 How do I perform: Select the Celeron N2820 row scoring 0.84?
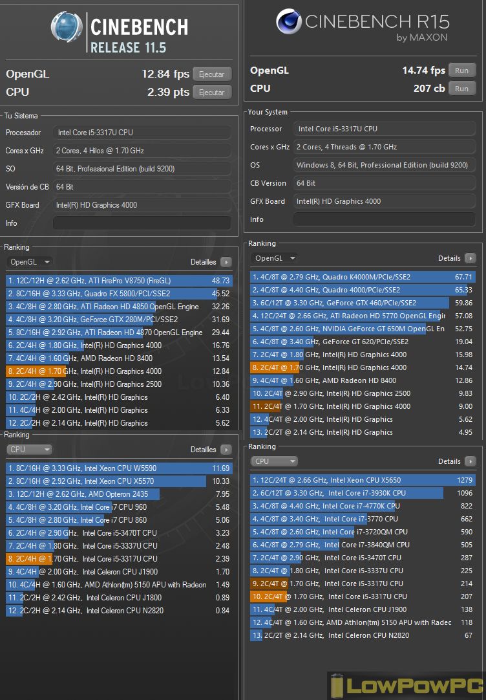coord(119,611)
